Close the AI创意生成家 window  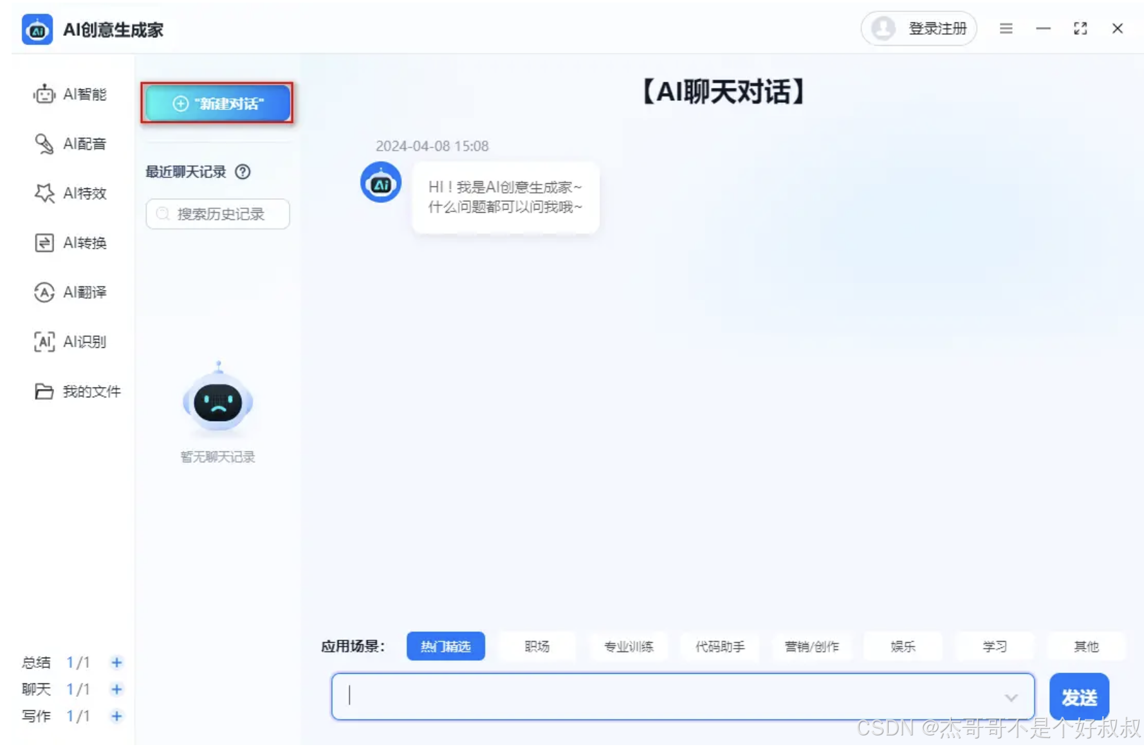(1118, 28)
